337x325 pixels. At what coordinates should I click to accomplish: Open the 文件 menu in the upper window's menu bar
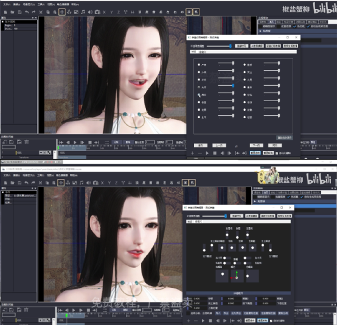7,4
